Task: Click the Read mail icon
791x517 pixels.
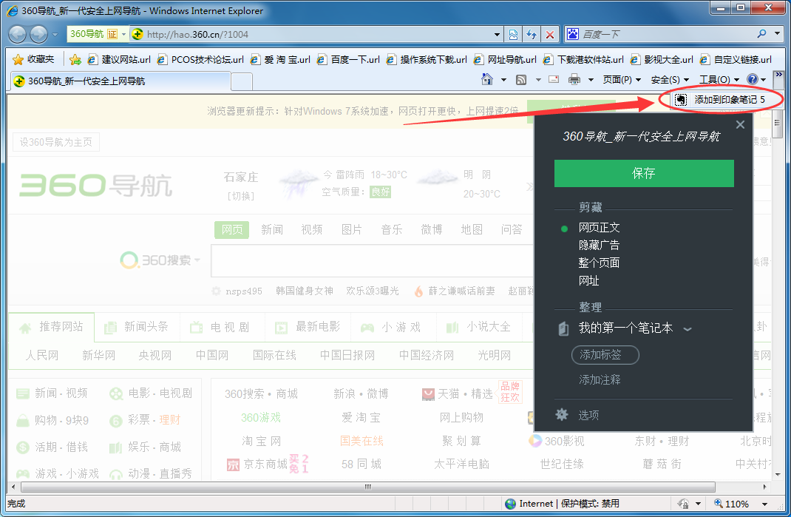Action: (x=553, y=79)
